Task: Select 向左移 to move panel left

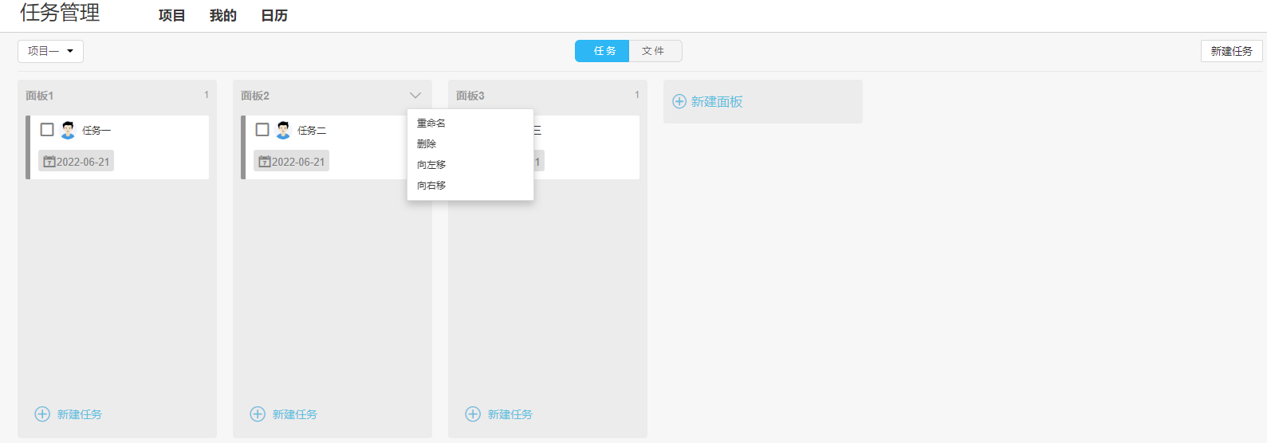Action: pyautogui.click(x=431, y=165)
